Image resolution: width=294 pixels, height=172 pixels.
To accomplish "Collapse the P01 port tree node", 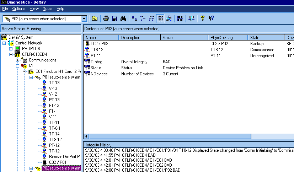I will (x=31, y=77).
